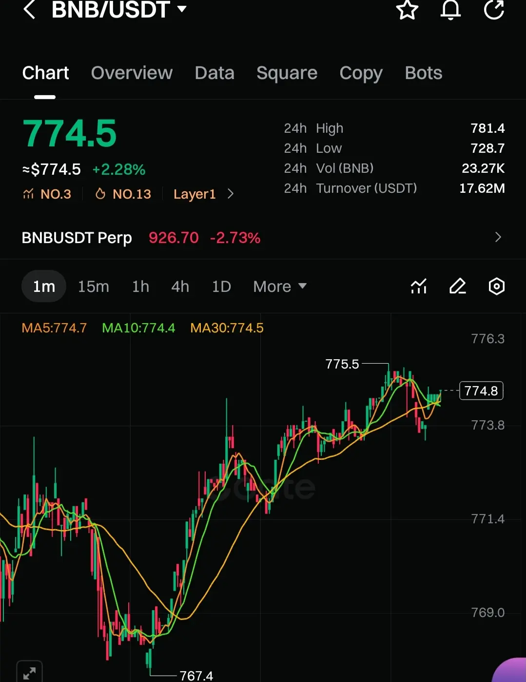Tap the MA30:774.5 indicator label
526x682 pixels.
[227, 328]
